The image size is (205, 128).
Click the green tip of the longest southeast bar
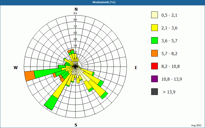[x=104, y=95]
